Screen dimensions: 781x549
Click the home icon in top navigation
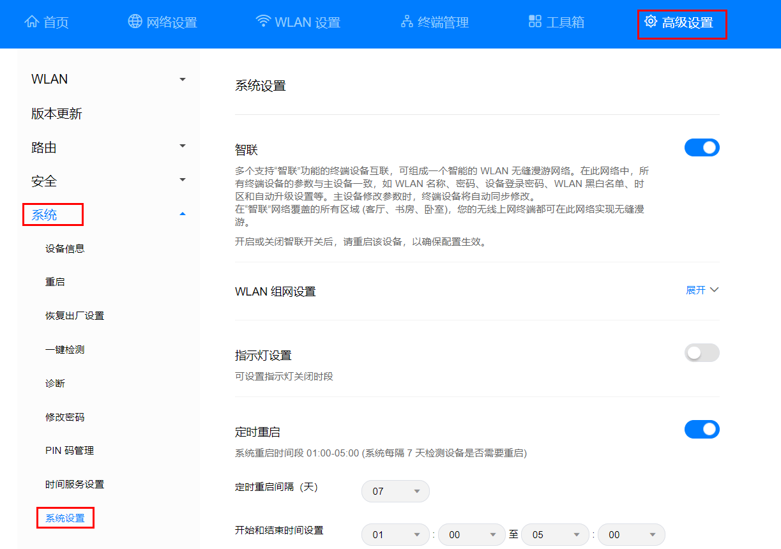click(x=31, y=22)
